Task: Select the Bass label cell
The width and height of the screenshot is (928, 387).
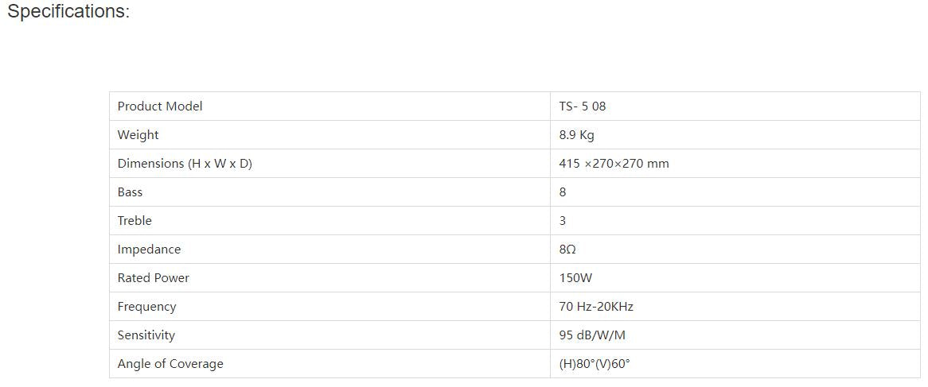Action: 131,192
